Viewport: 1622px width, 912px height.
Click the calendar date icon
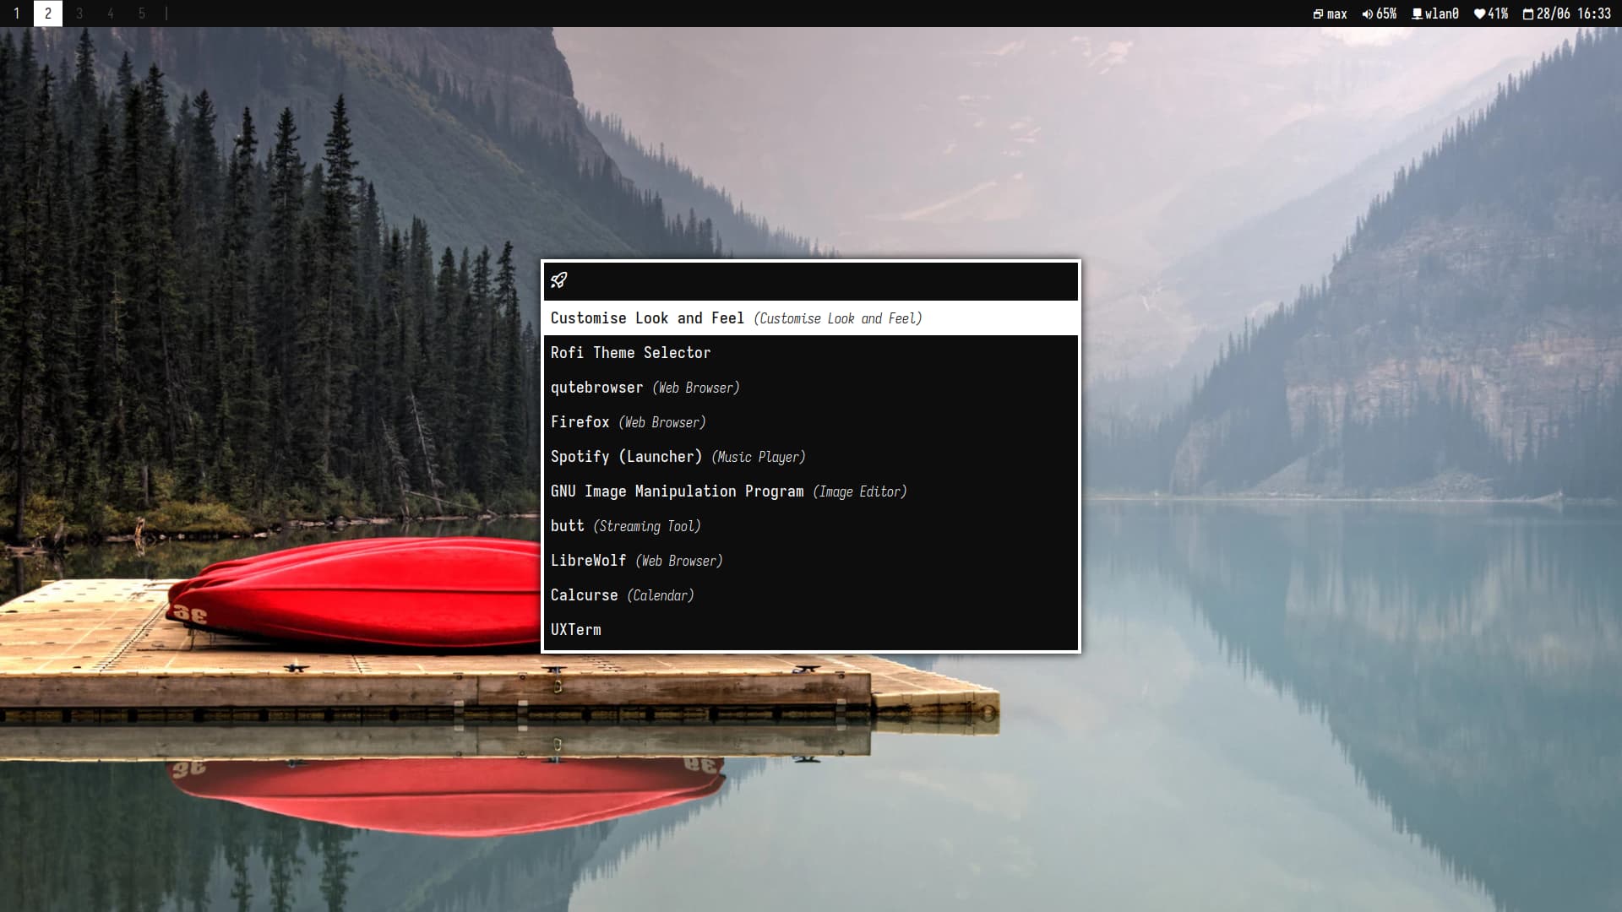[x=1528, y=14]
